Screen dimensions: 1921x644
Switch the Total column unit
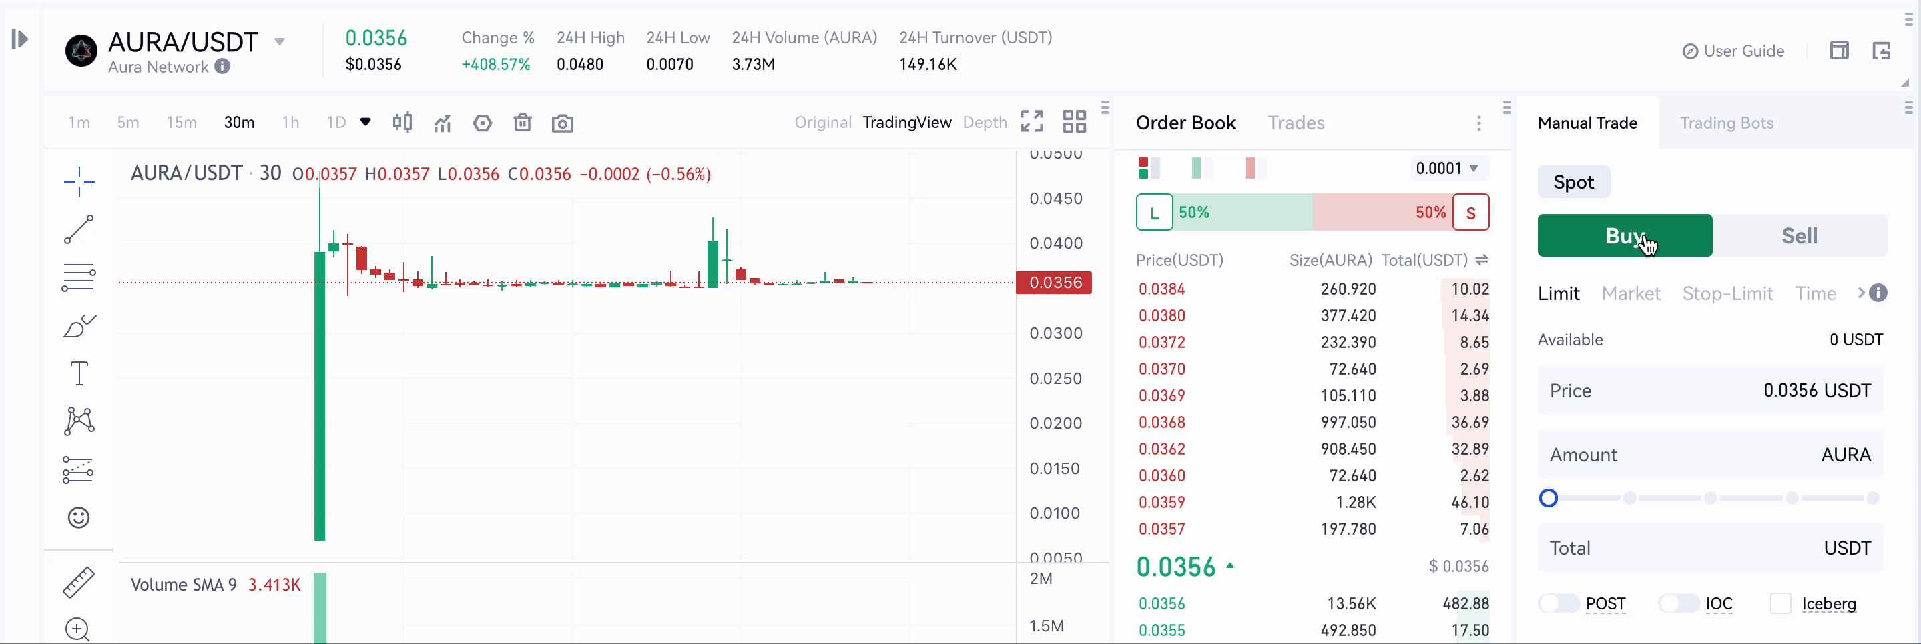point(1482,260)
